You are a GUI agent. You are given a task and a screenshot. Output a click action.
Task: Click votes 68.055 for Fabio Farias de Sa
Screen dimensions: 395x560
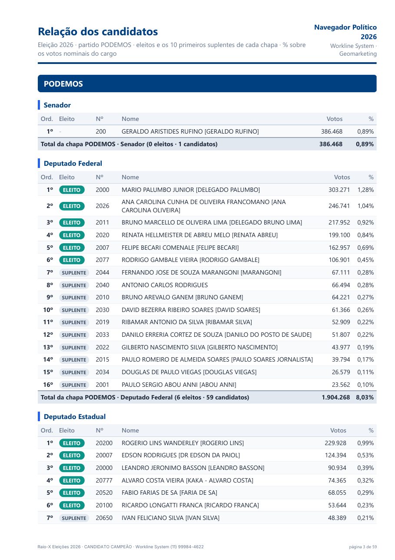[337, 493]
